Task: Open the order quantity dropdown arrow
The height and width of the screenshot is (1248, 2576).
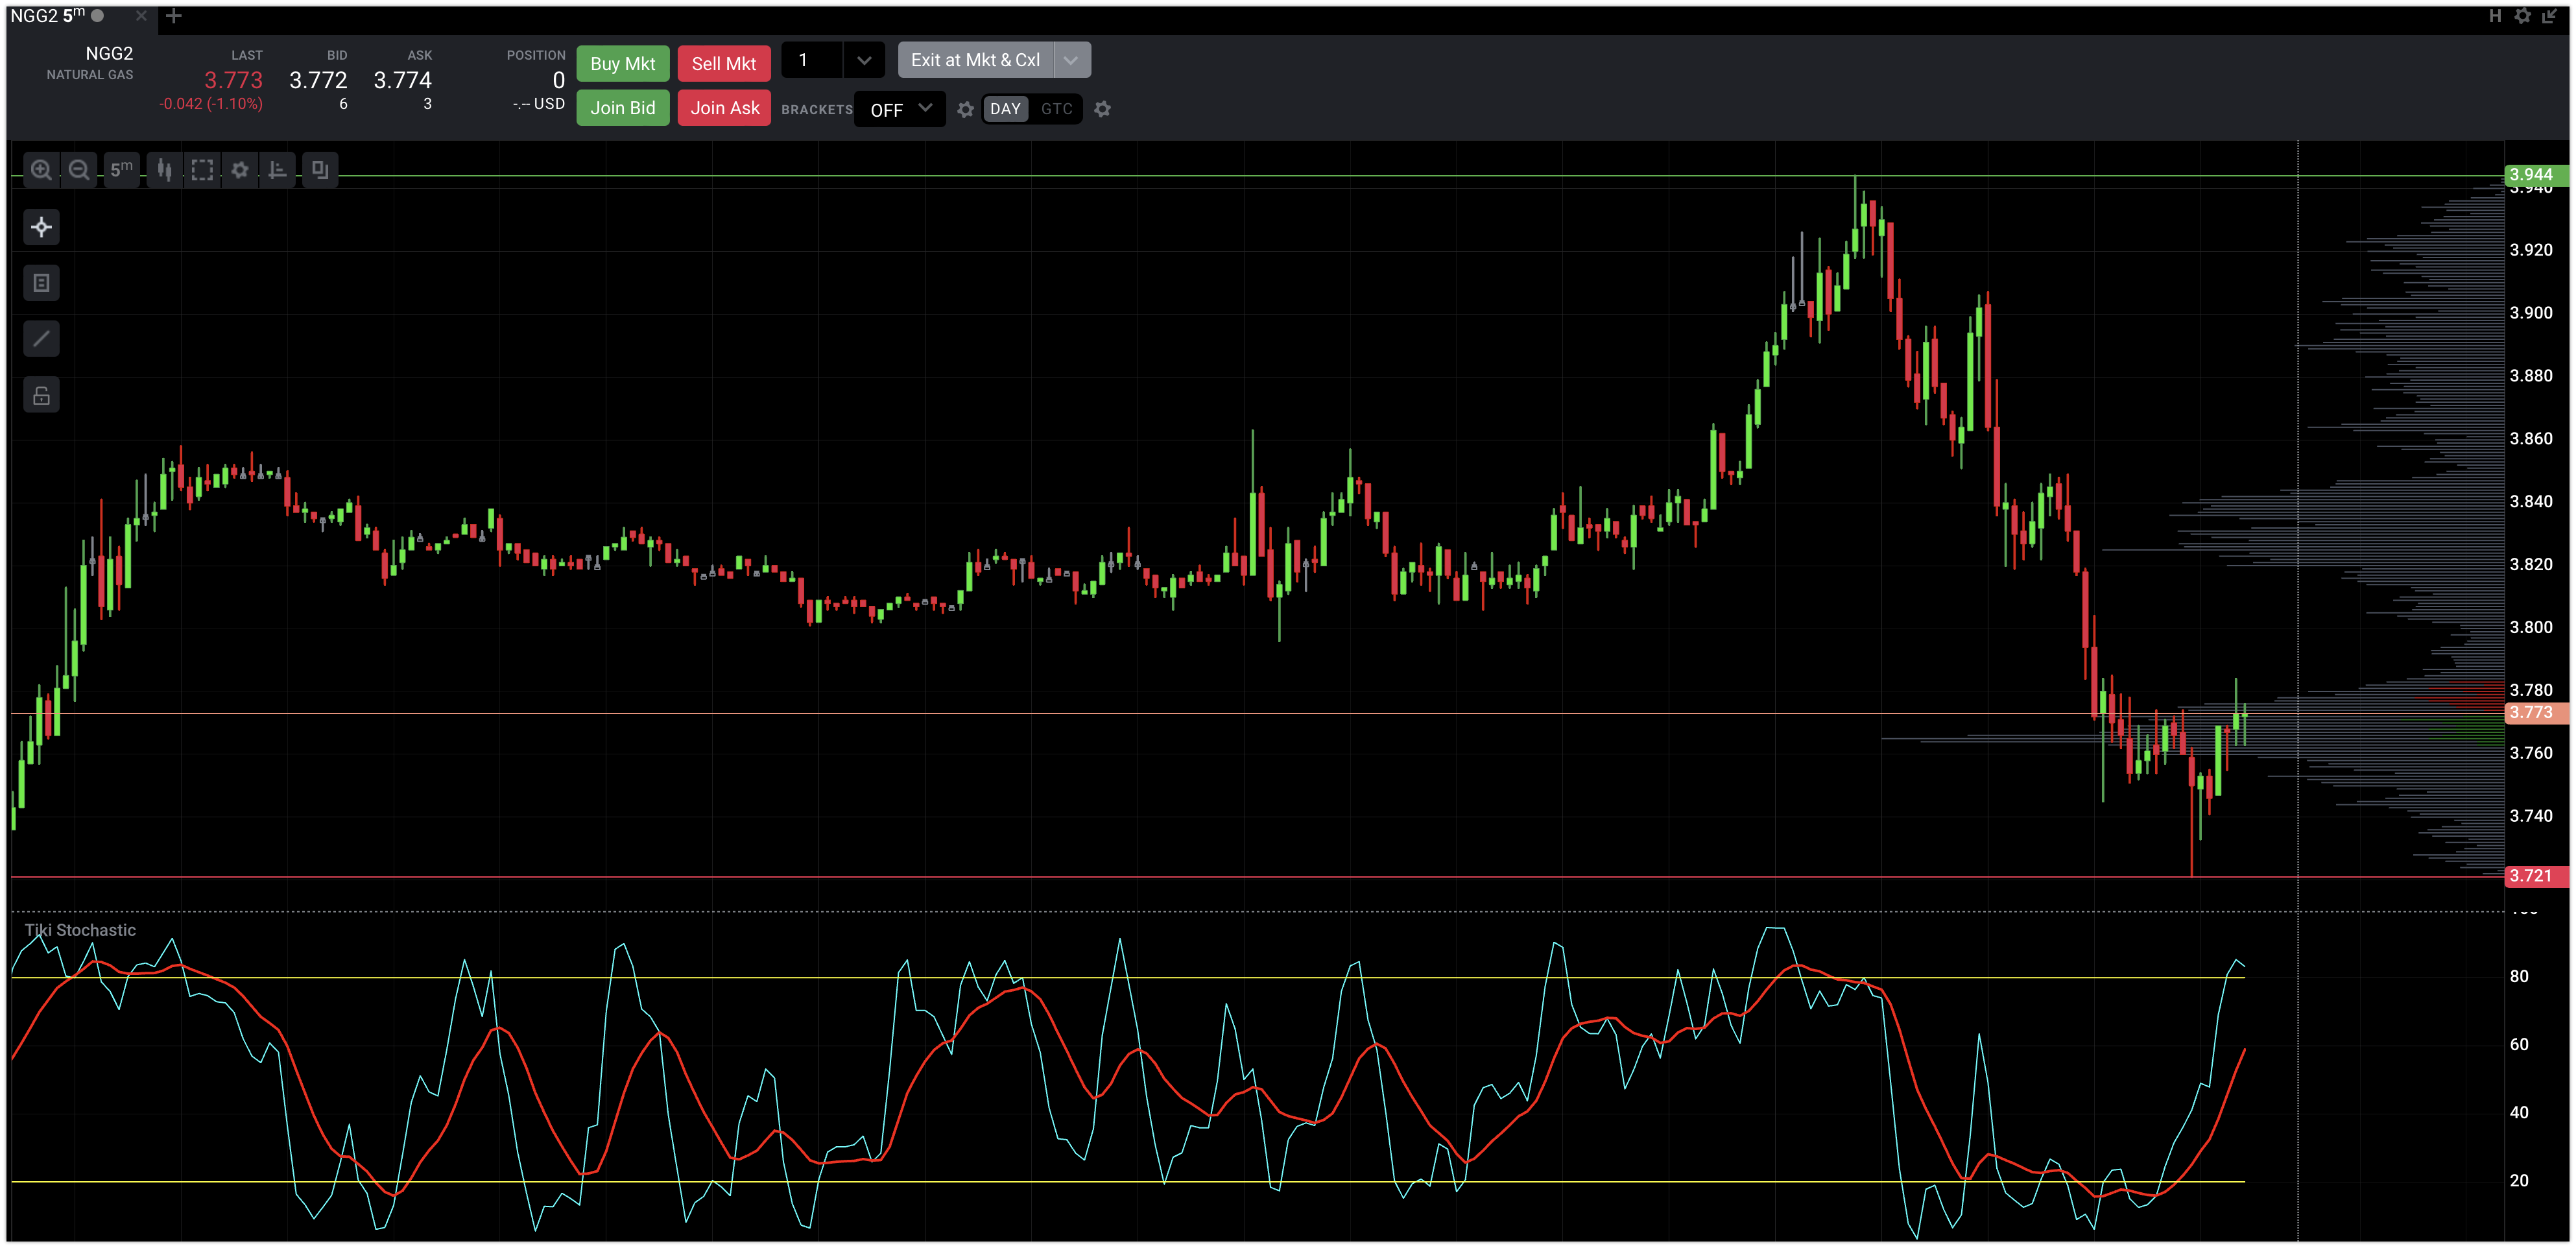Action: (864, 60)
